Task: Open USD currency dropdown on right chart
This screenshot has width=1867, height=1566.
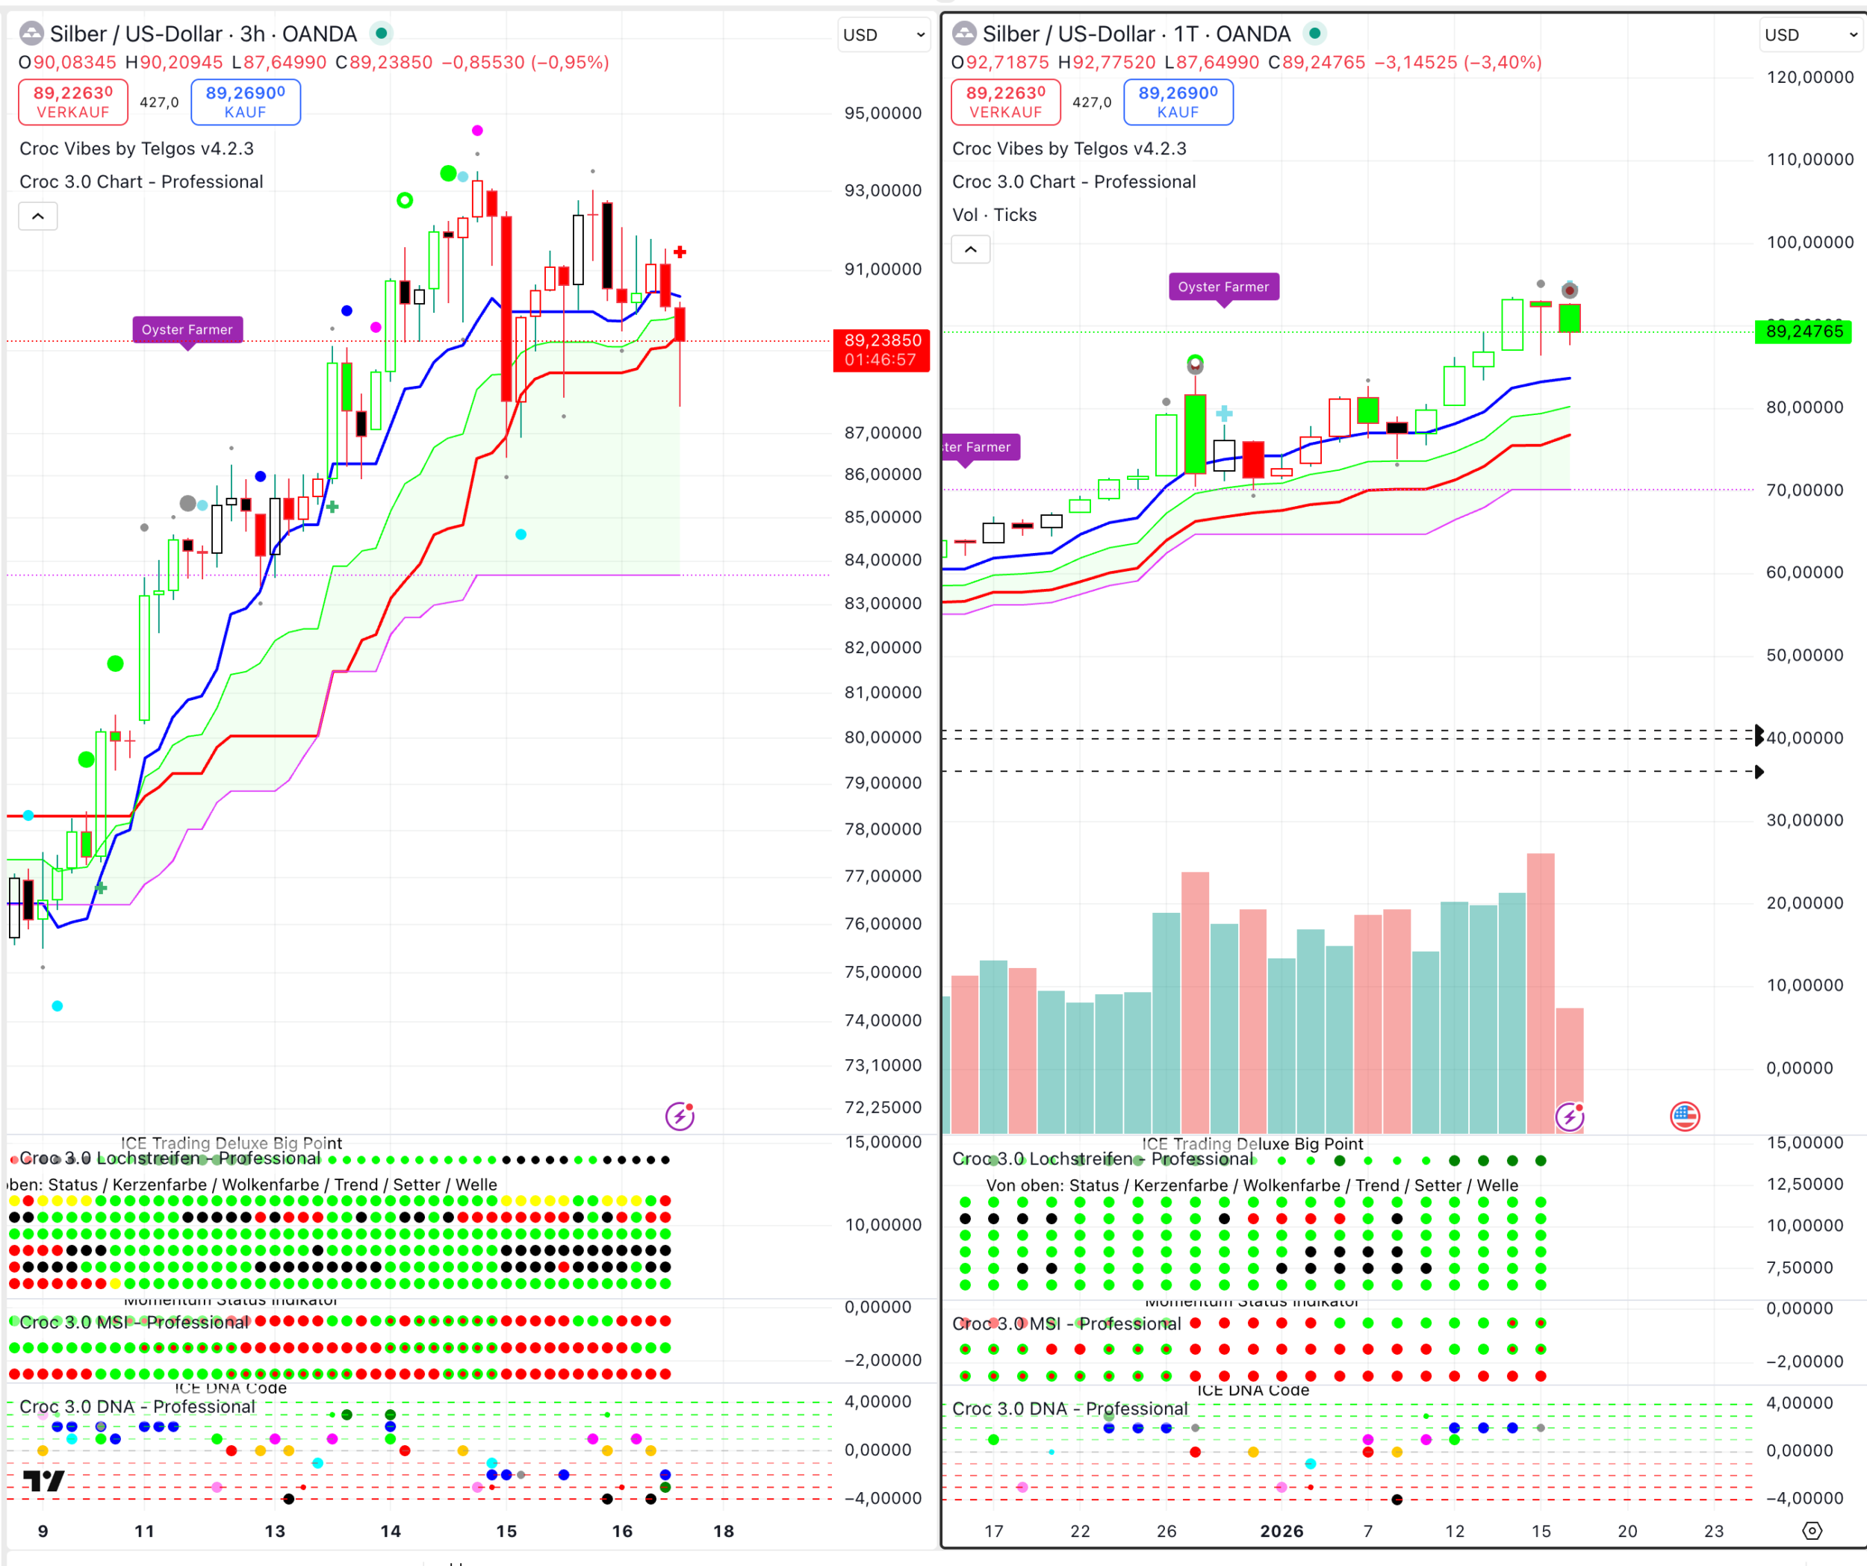Action: tap(1811, 34)
